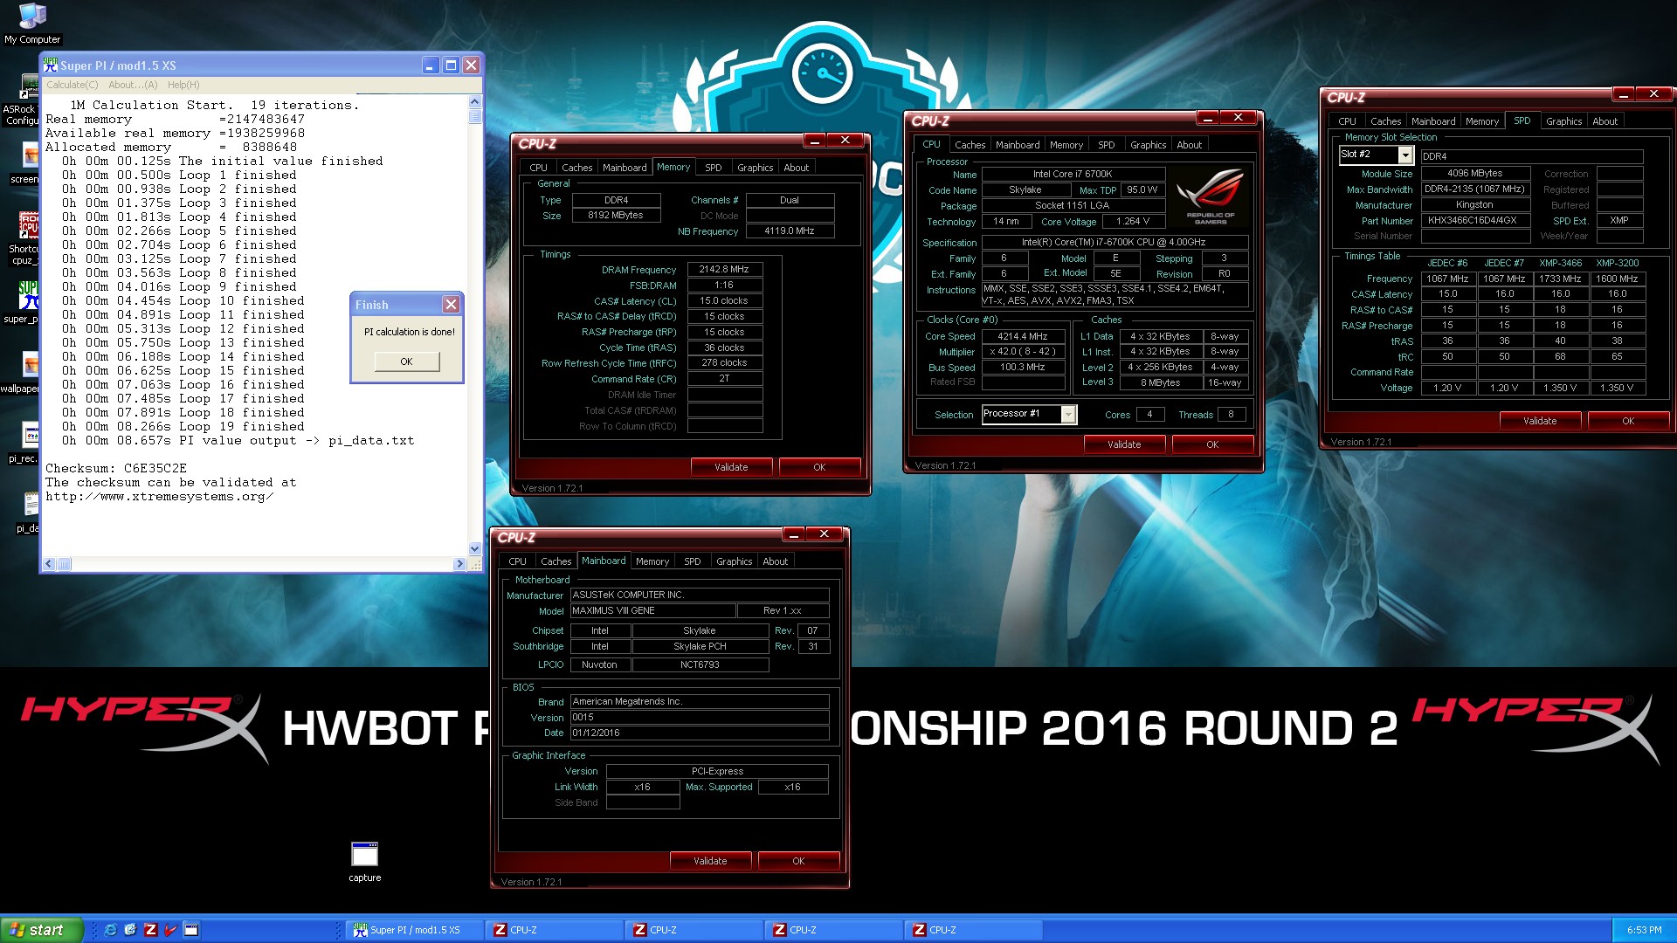Launch CPU-Z from the quick launch bar
Viewport: 1677px width, 943px height.
click(x=150, y=930)
